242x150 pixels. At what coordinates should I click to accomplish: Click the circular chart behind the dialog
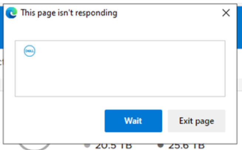[x=33, y=146]
